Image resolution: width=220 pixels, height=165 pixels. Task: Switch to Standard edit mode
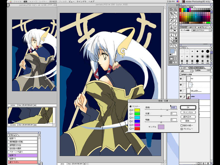[171, 59]
